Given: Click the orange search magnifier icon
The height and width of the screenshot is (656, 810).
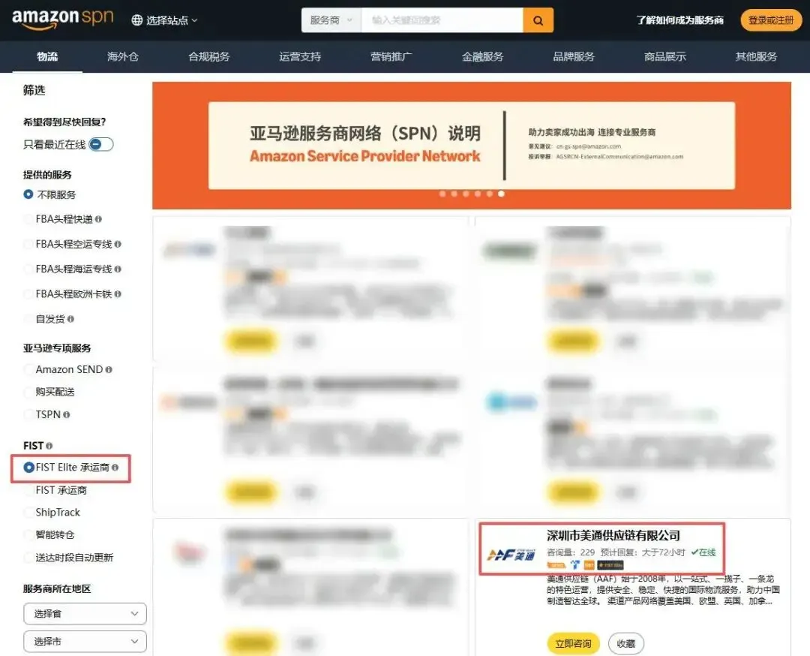Looking at the screenshot, I should click(x=538, y=20).
